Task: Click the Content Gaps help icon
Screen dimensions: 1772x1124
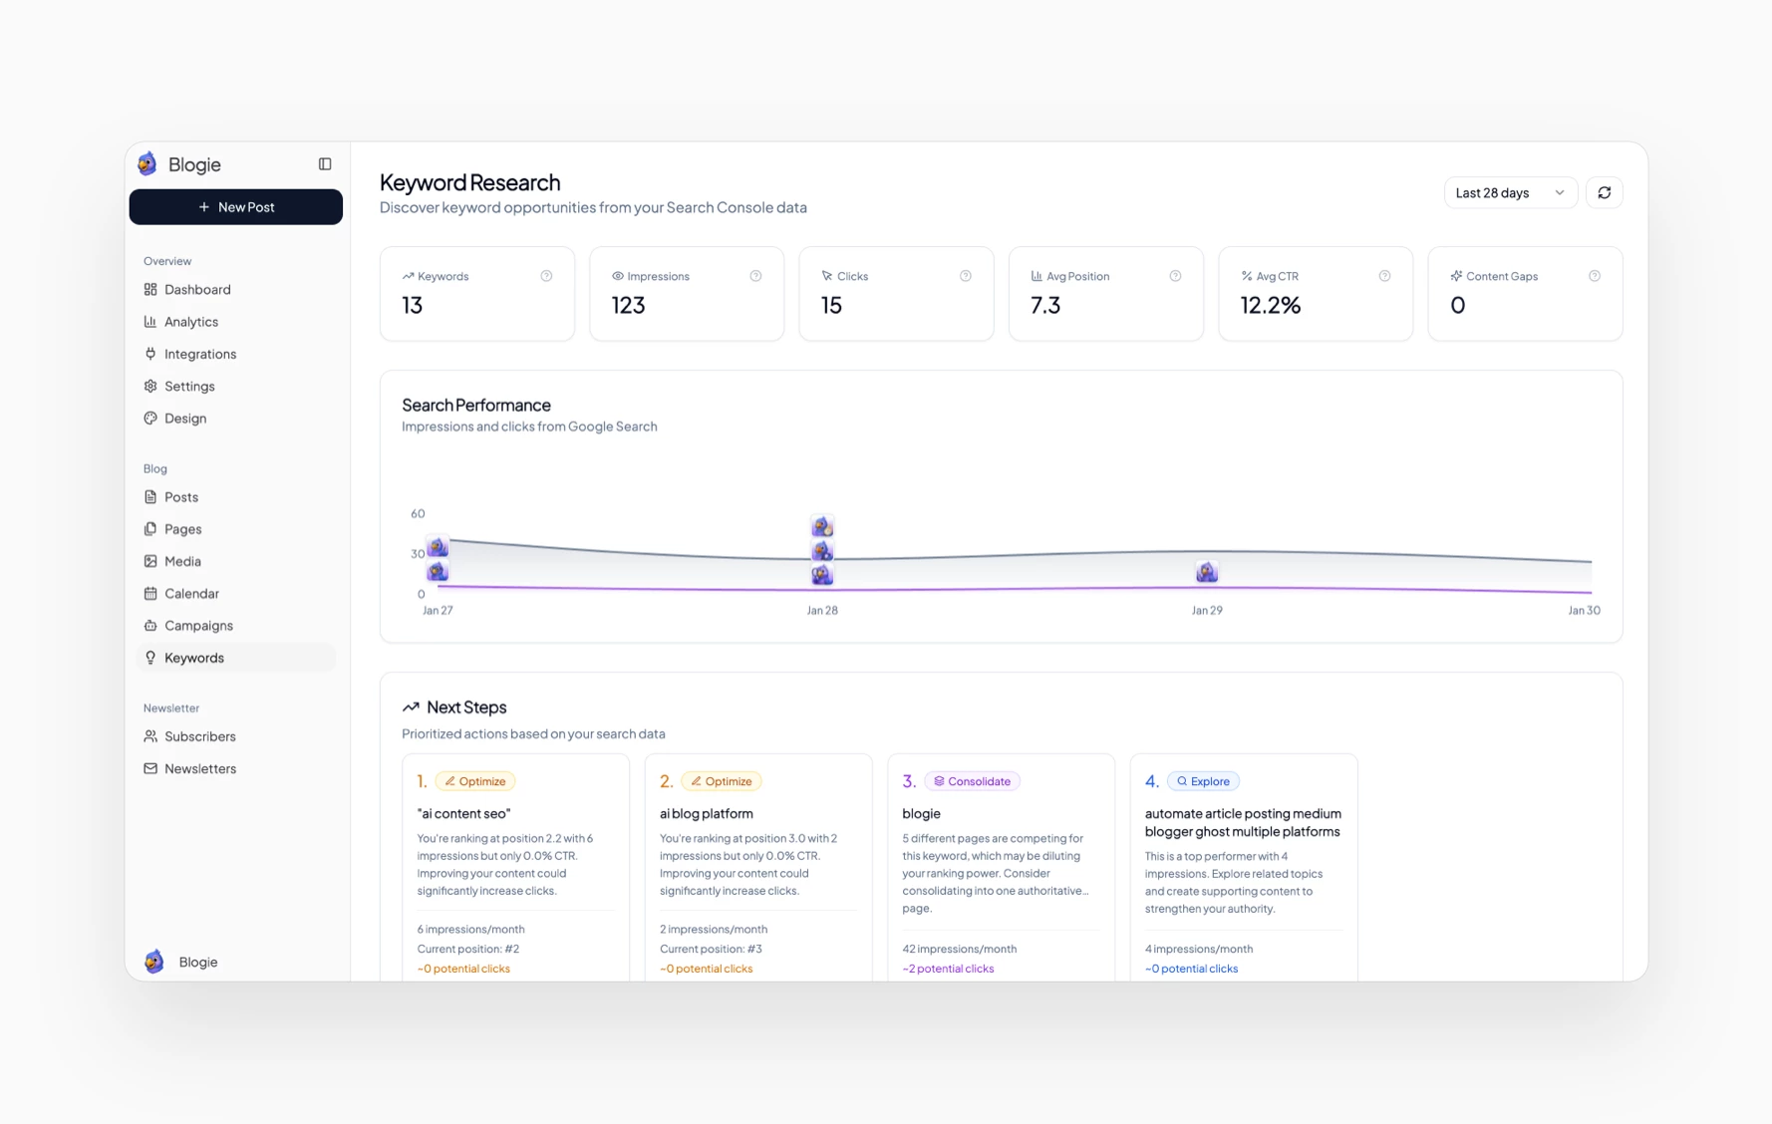Action: tap(1594, 276)
